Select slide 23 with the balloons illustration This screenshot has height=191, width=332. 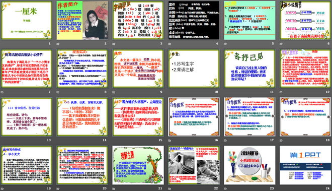tap(250, 165)
